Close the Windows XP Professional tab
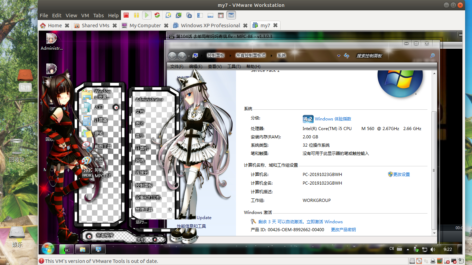 tap(245, 26)
